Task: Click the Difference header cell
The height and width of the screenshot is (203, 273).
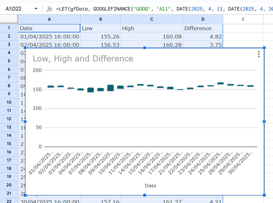Action: click(203, 28)
